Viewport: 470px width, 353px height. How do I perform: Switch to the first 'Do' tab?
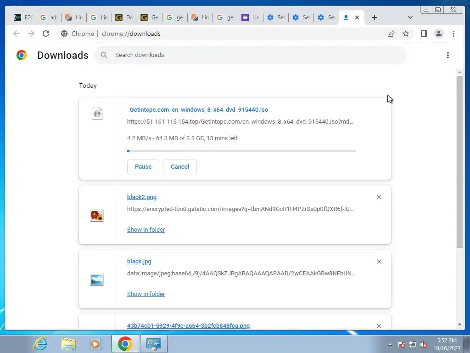[x=124, y=17]
